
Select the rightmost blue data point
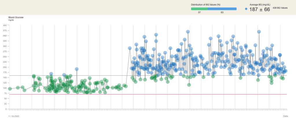(x=286, y=71)
